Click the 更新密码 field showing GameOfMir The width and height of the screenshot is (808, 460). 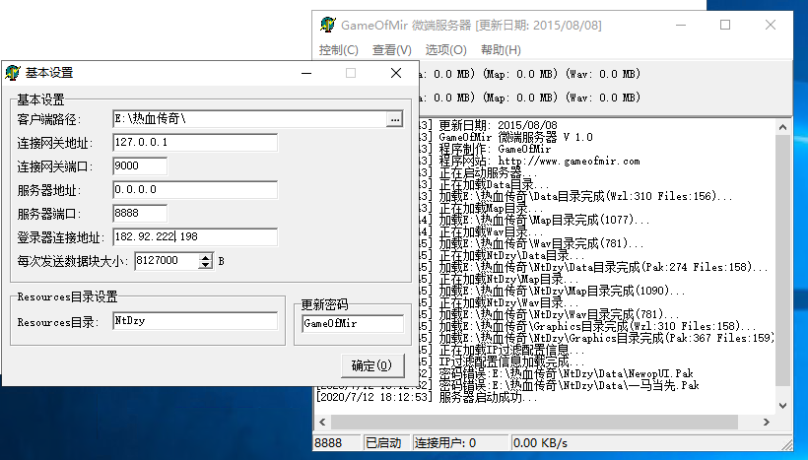(x=353, y=323)
